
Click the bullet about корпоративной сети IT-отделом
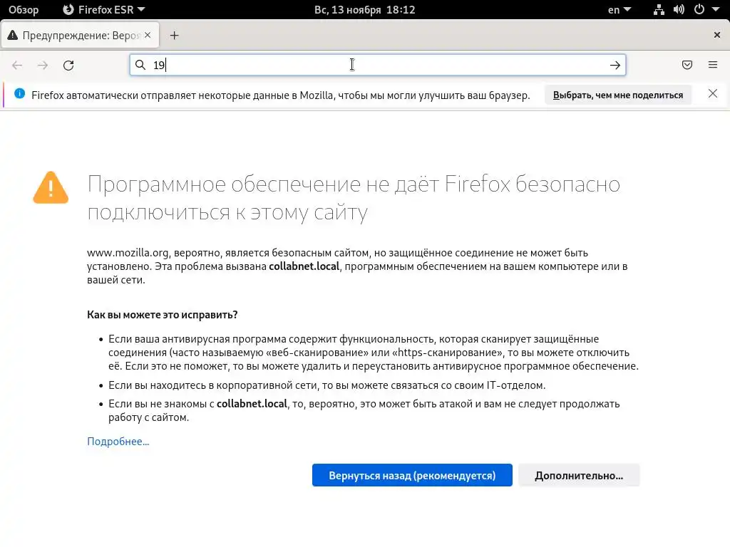pyautogui.click(x=327, y=385)
